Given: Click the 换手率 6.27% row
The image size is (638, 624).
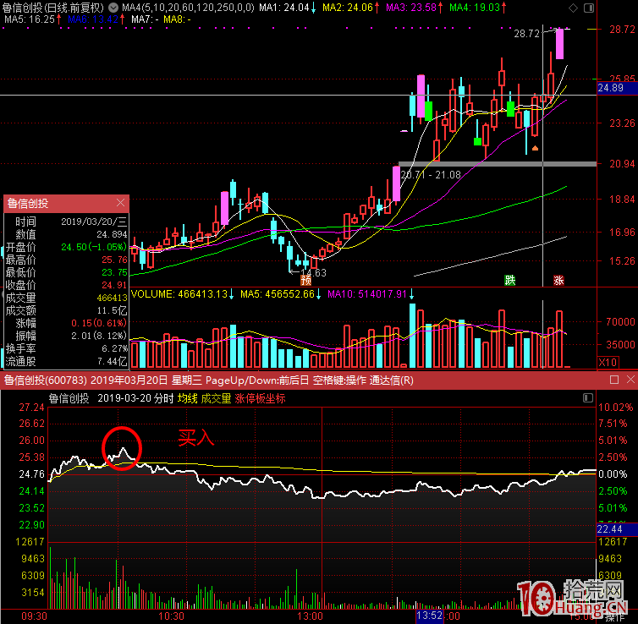Looking at the screenshot, I should pyautogui.click(x=66, y=349).
